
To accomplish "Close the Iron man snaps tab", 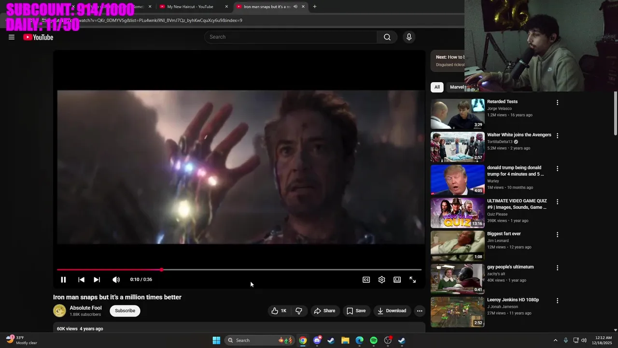I will (x=303, y=7).
